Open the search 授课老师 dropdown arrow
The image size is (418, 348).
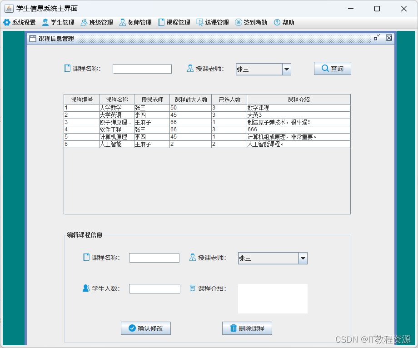click(287, 69)
